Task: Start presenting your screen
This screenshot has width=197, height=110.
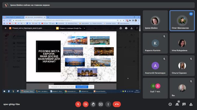Action: pyautogui.click(x=101, y=104)
